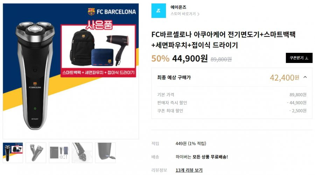Image resolution: width=315 pixels, height=175 pixels.
Task: Select the third thumbnail showing package contents
Action: pyautogui.click(x=59, y=153)
